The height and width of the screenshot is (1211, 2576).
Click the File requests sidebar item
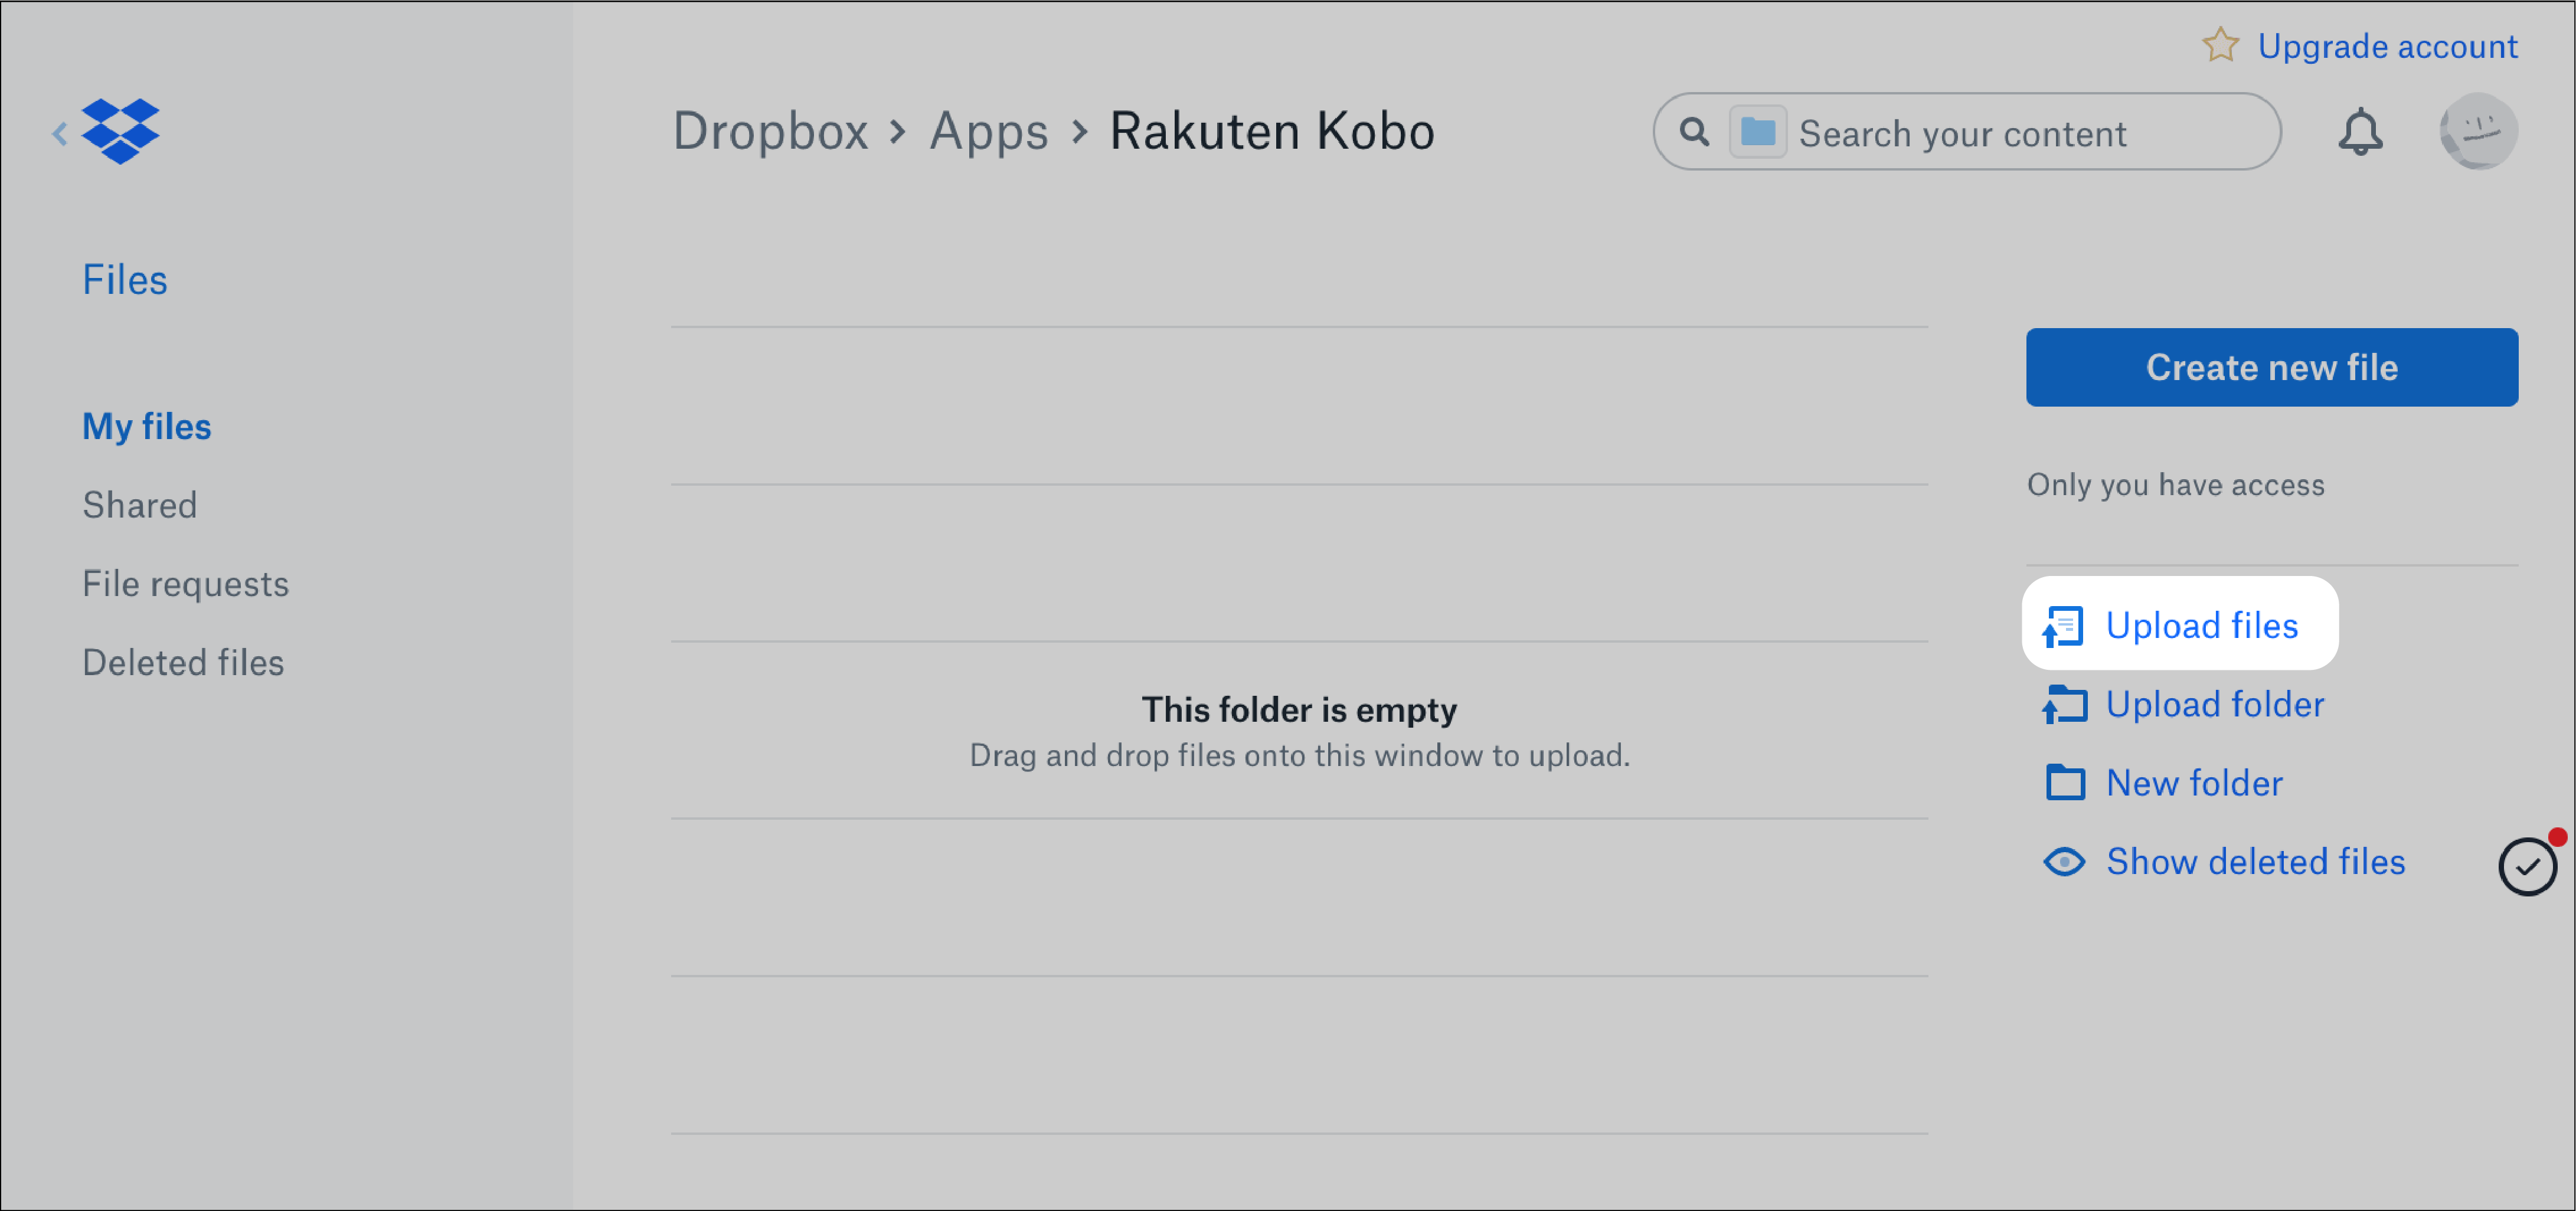tap(184, 583)
